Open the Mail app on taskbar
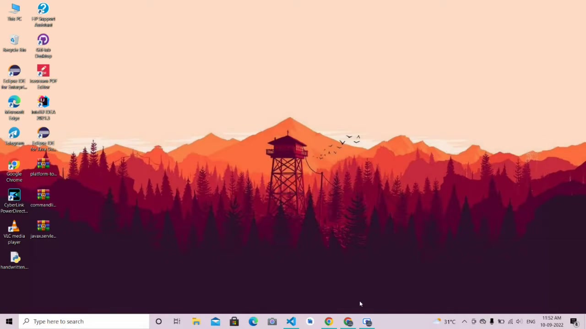This screenshot has width=586, height=329. pyautogui.click(x=215, y=321)
